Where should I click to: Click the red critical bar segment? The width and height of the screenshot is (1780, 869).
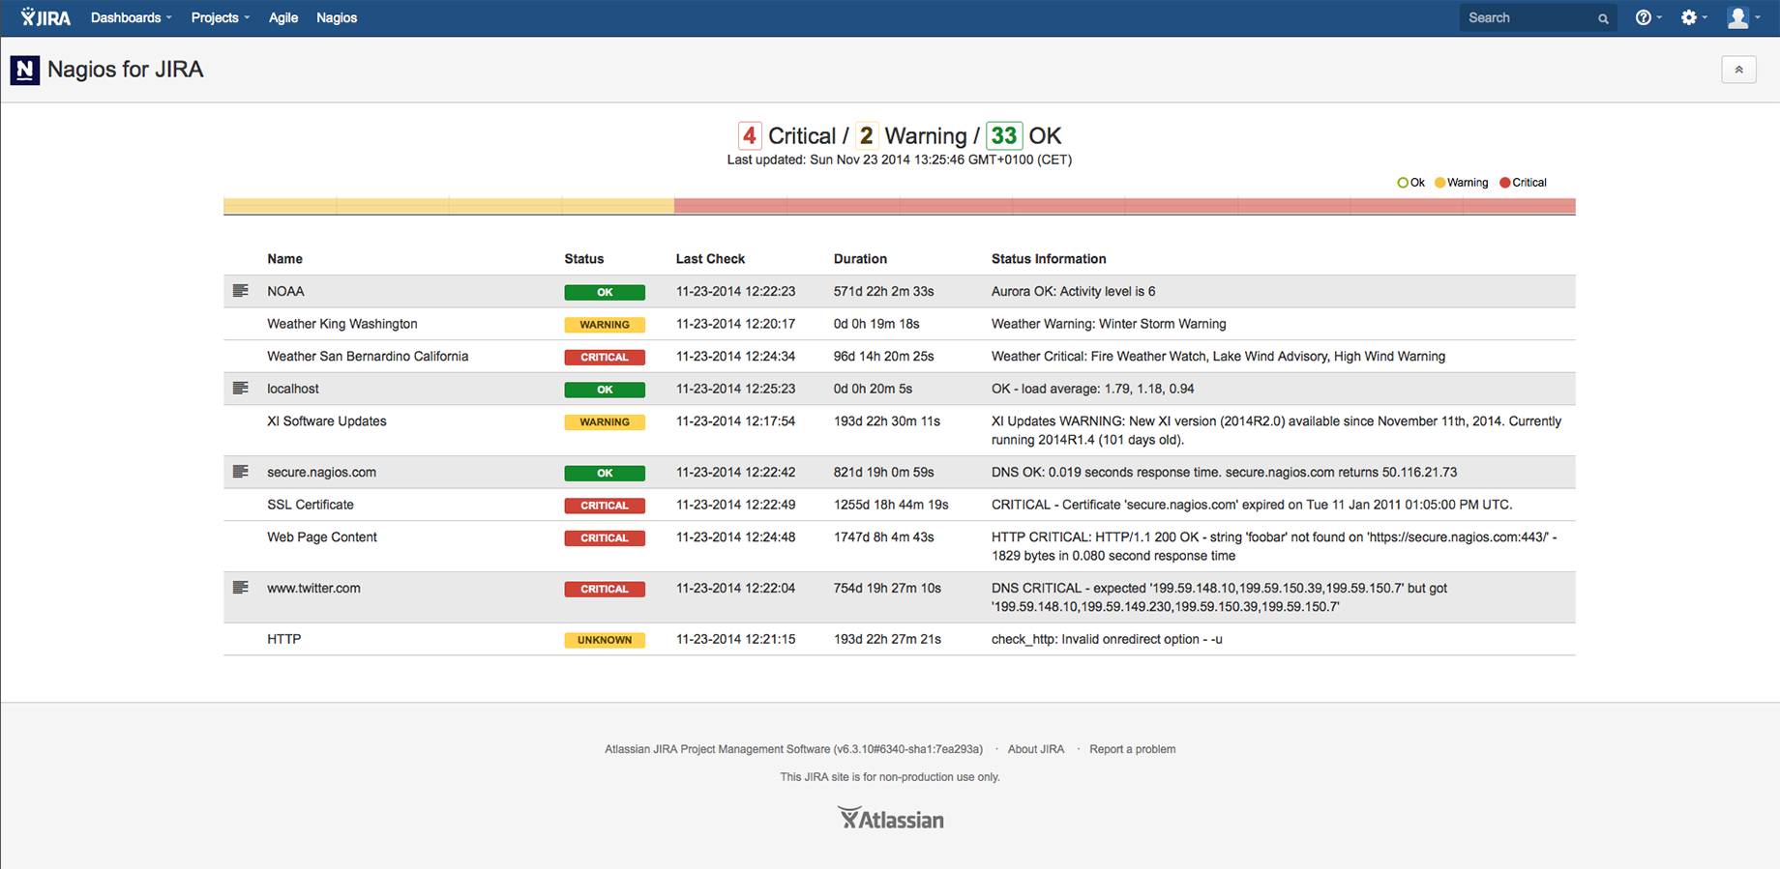point(1125,206)
